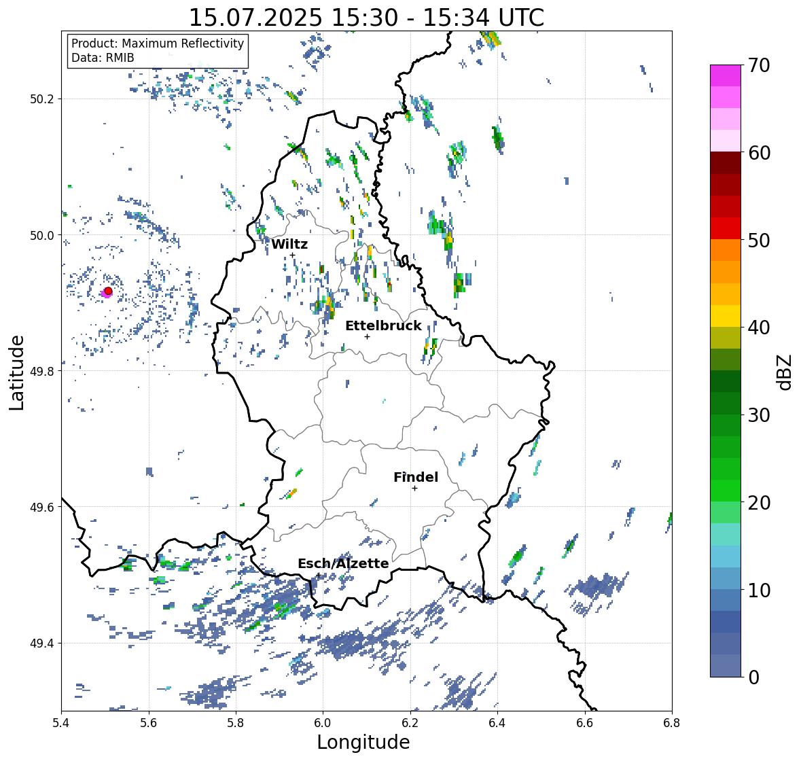The height and width of the screenshot is (759, 801).
Task: Click the longitude tick label '6.4'
Action: 497,722
